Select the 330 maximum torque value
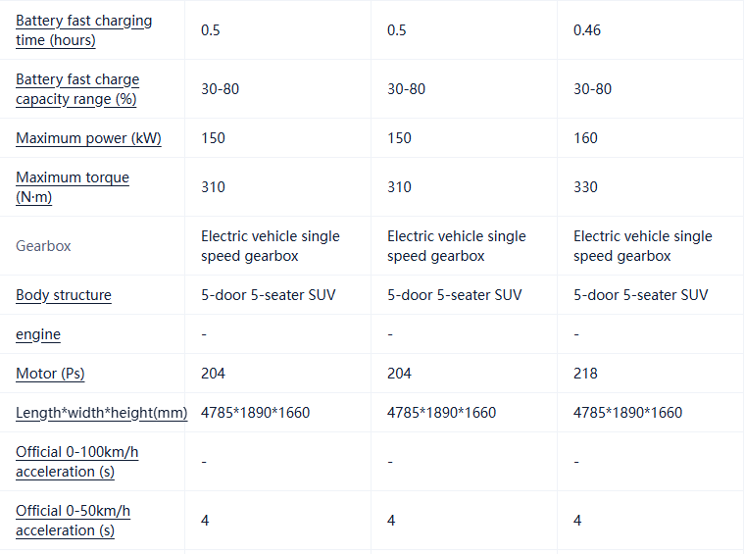Image resolution: width=744 pixels, height=554 pixels. point(585,187)
